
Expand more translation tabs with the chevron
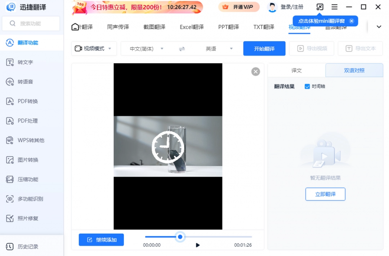(379, 27)
